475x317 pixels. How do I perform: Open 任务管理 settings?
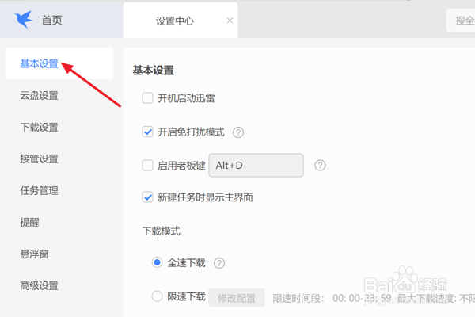[40, 191]
